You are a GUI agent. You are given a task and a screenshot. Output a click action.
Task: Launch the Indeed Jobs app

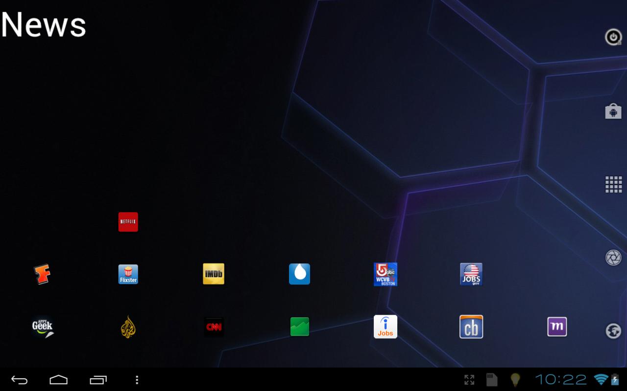[x=386, y=327]
